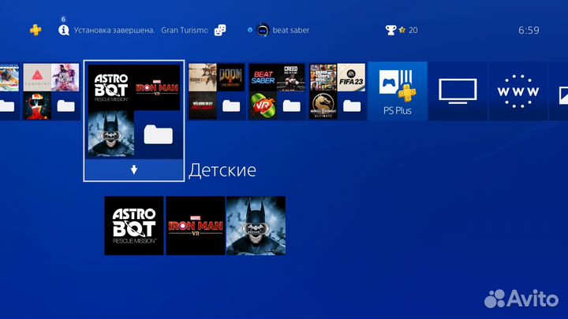Open the PlayStation Plus icon in the top bar
This screenshot has height=319, width=568.
[35, 30]
